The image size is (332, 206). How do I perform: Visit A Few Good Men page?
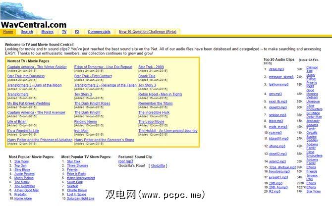click(x=27, y=190)
